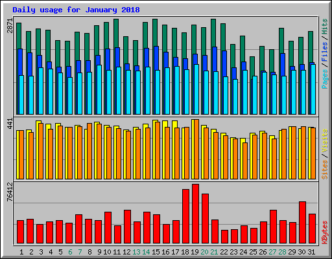Click day label '6' on the x-axis
332x259 pixels.
coord(70,252)
